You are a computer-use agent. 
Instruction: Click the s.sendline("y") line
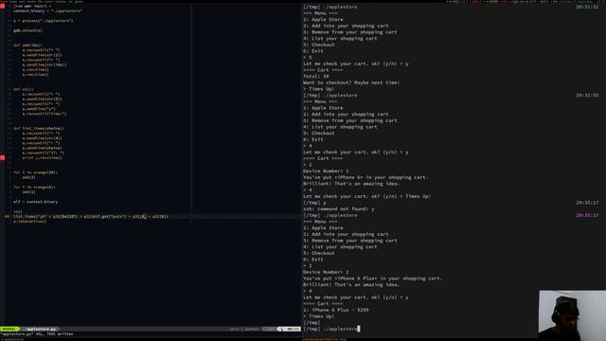pyautogui.click(x=39, y=109)
